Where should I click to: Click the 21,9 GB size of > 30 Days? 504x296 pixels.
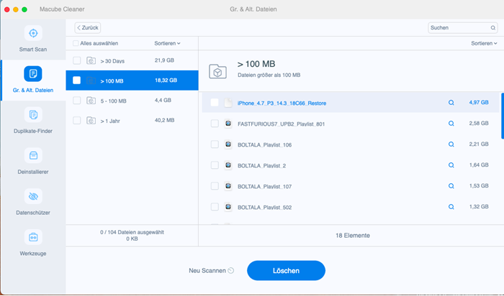click(x=164, y=60)
